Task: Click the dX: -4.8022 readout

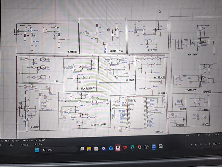Action: (28, 141)
